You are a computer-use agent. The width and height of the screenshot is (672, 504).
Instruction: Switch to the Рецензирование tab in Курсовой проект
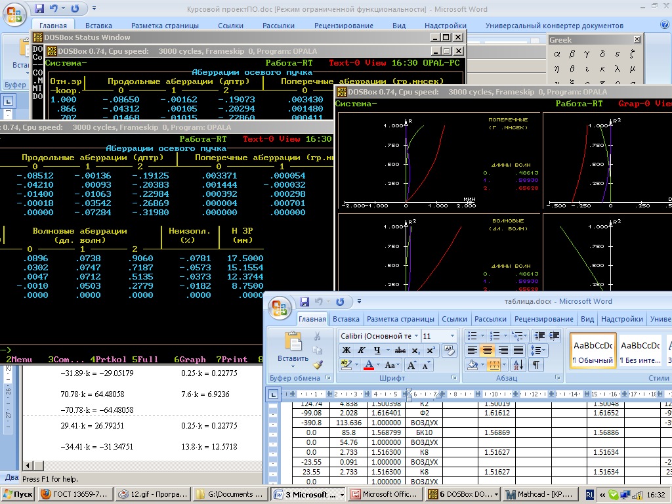343,26
